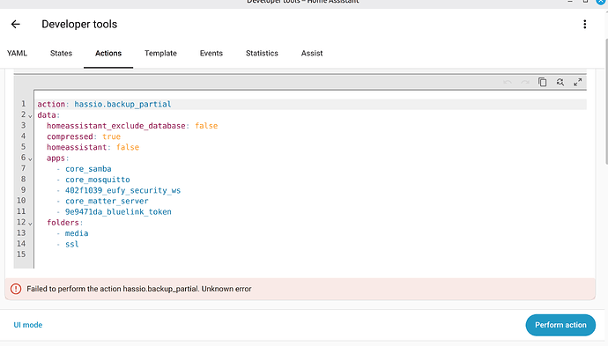The image size is (608, 346).
Task: Go back using the back arrow
Action: (16, 25)
